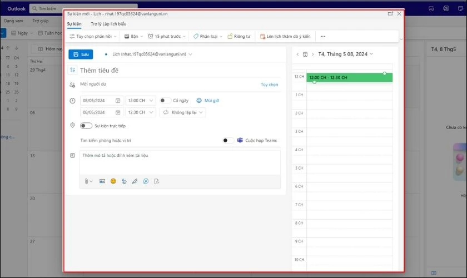Select the Ngày day view in Outlook

click(22, 33)
